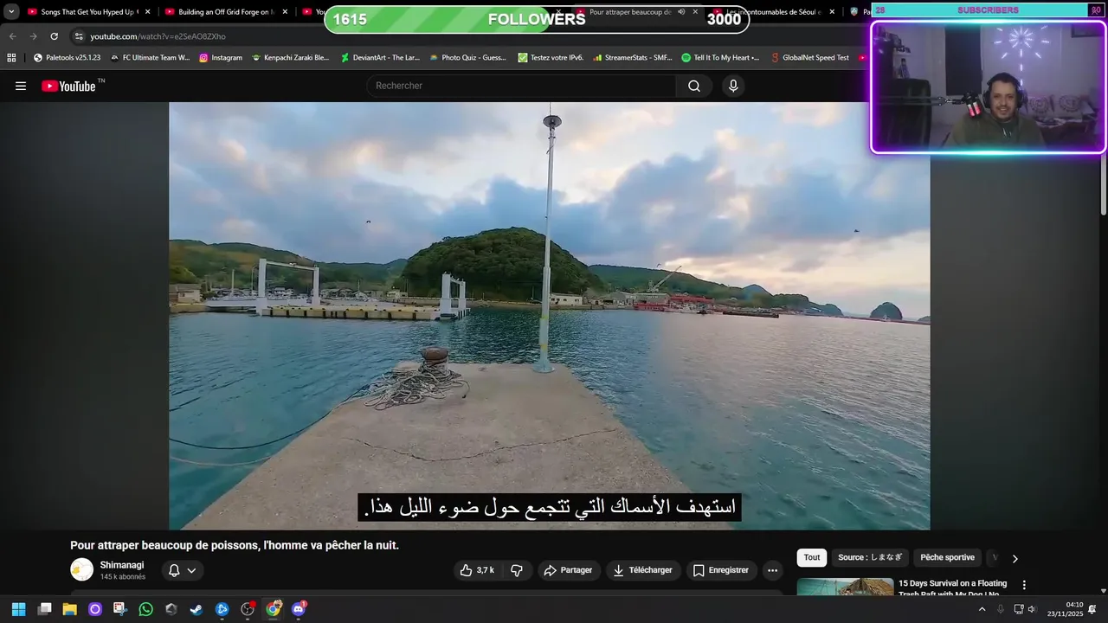Select the Source : しまなぎ filter chip
This screenshot has height=623, width=1108.
coord(870,558)
